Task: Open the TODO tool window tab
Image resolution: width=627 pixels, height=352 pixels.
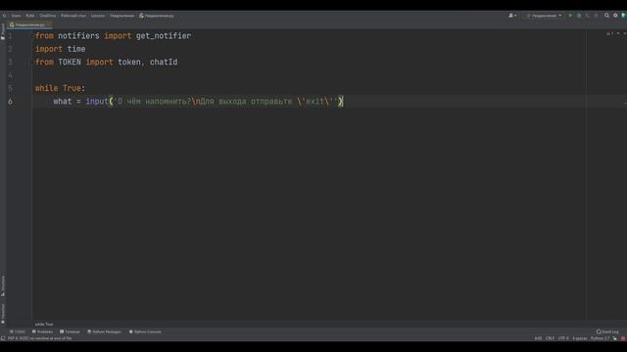Action: [18, 331]
